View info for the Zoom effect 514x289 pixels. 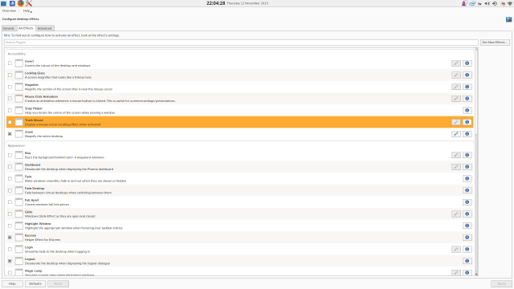(467, 134)
